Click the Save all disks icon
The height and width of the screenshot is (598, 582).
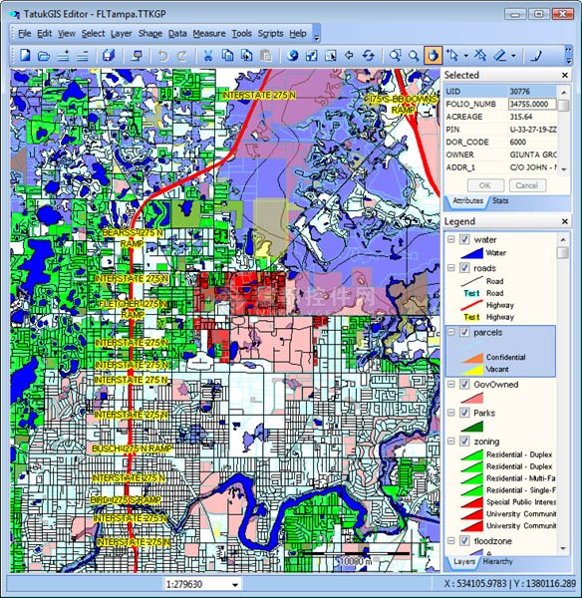click(x=109, y=56)
